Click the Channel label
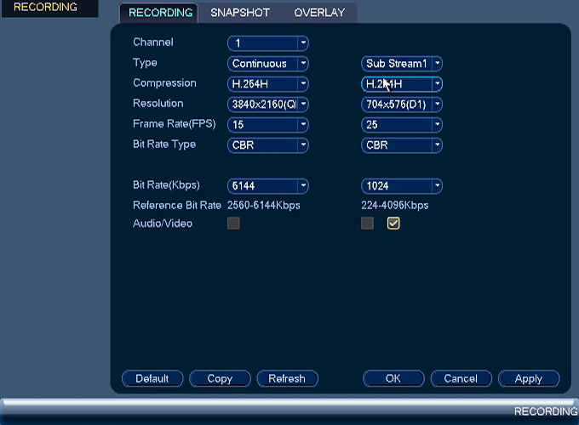This screenshot has width=579, height=425. click(x=153, y=42)
